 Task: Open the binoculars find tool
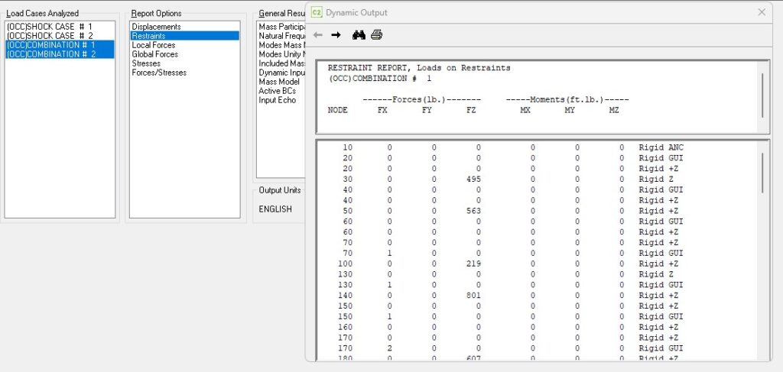358,35
